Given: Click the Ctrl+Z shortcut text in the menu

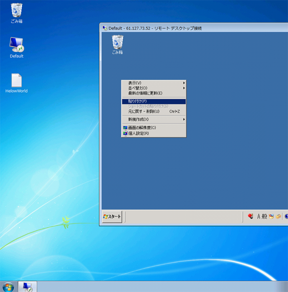Looking at the screenshot, I should pos(174,111).
